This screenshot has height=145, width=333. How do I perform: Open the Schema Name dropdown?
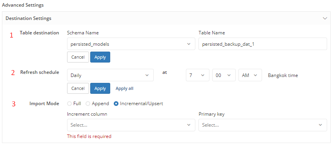point(131,44)
